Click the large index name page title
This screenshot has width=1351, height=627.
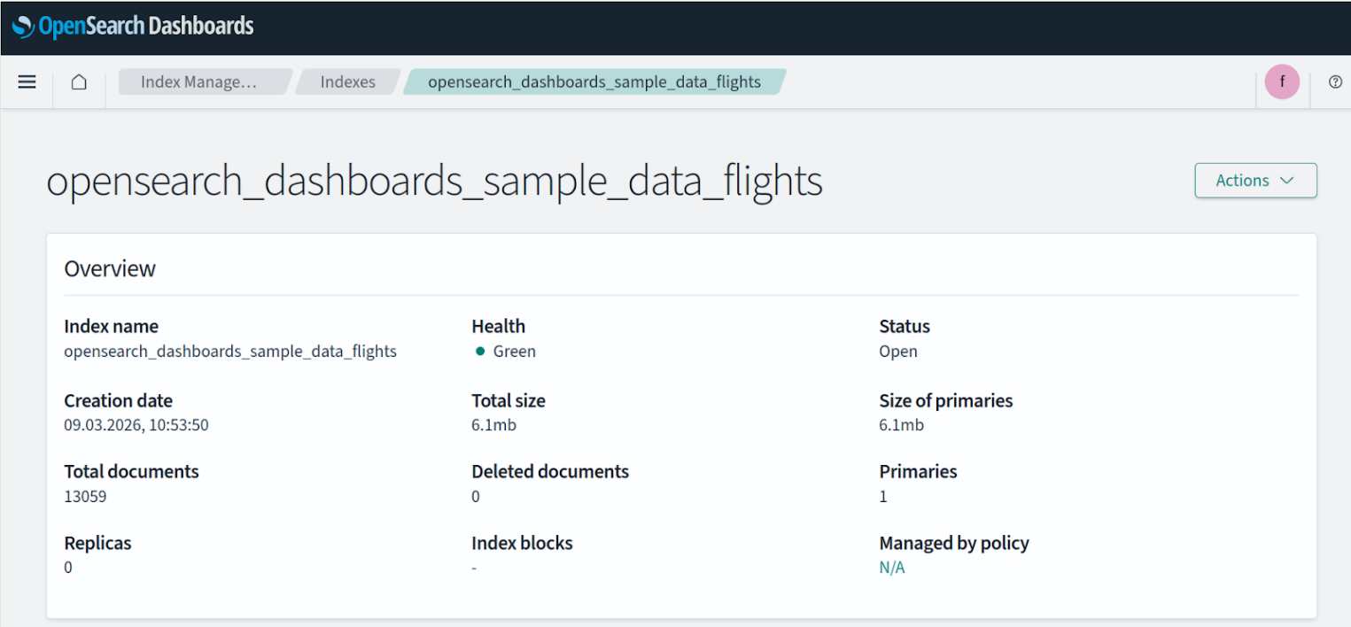click(434, 182)
